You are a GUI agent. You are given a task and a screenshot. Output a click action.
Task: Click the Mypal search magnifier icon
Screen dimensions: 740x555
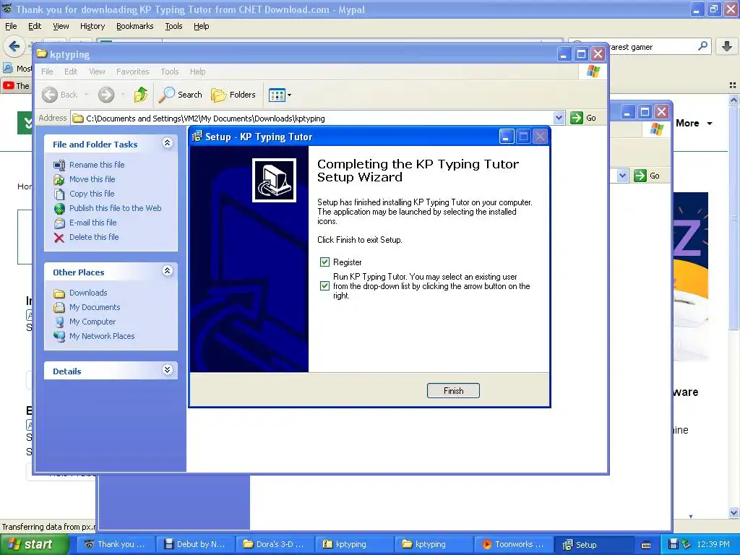point(702,46)
